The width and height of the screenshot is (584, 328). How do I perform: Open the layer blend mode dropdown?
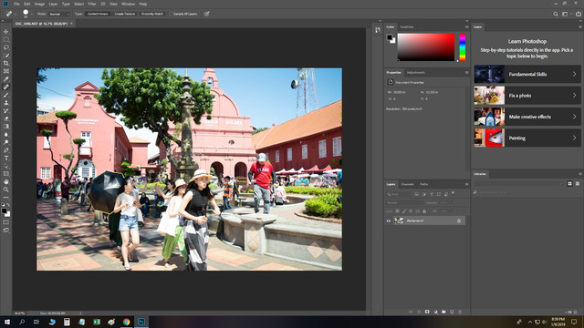pyautogui.click(x=404, y=202)
